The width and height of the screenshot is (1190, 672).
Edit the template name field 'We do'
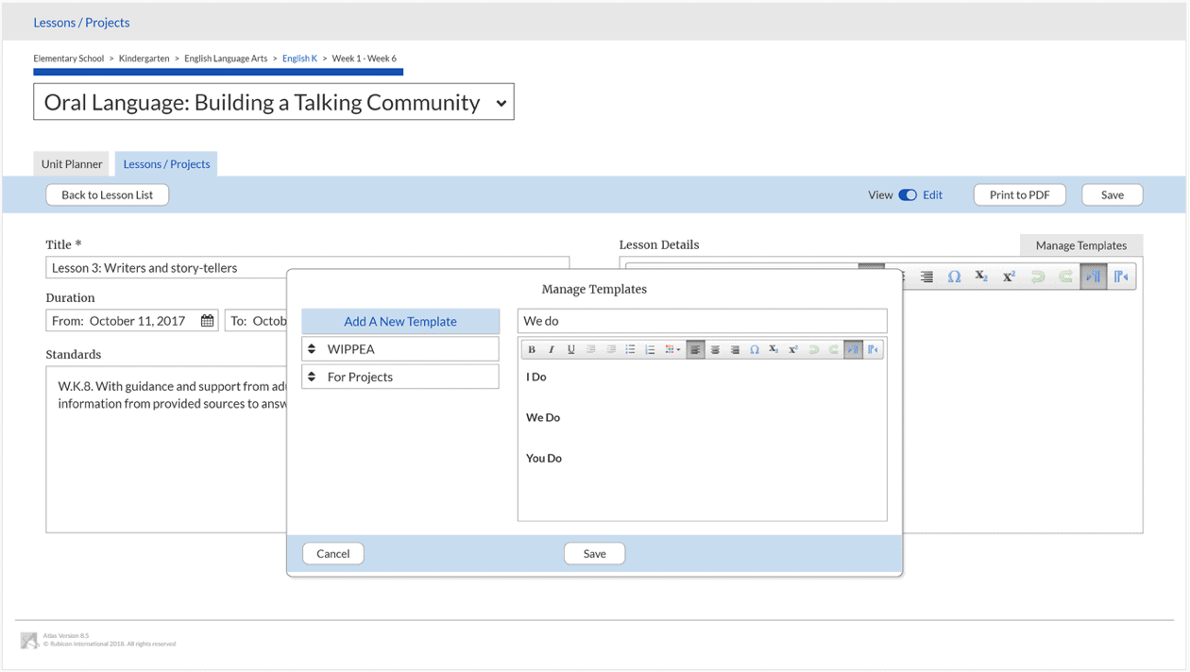(703, 321)
